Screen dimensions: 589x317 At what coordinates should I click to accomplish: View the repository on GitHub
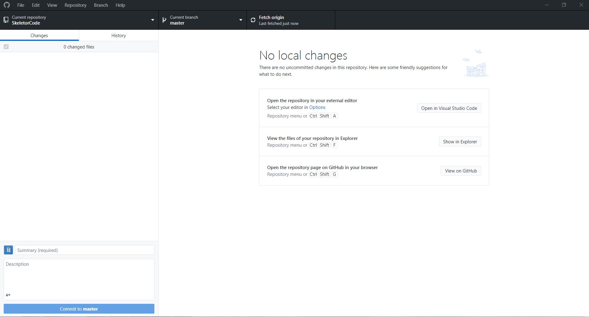click(x=460, y=171)
